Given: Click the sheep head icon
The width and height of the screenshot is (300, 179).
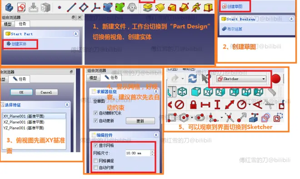Looking at the screenshot, I should pyautogui.click(x=132, y=8).
